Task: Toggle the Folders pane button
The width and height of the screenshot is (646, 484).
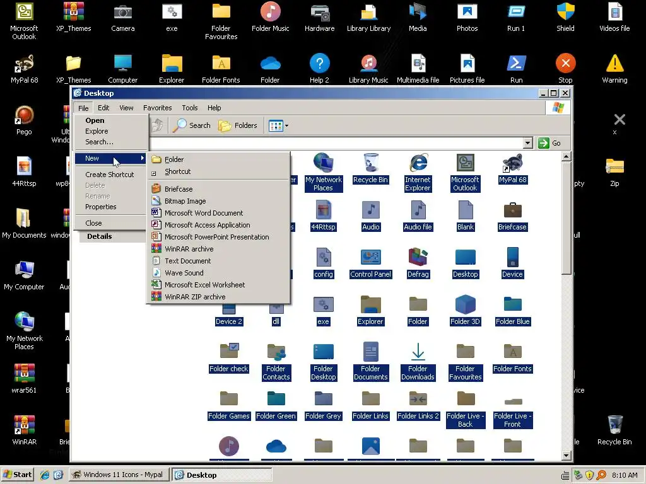Action: [238, 125]
